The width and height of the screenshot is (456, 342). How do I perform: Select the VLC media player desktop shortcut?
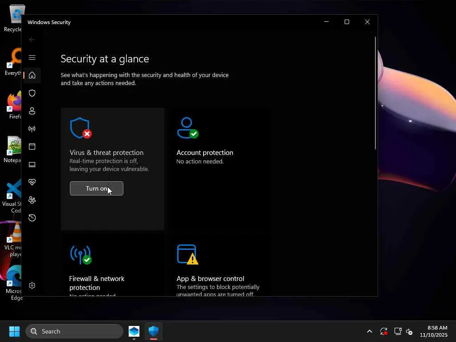click(13, 240)
